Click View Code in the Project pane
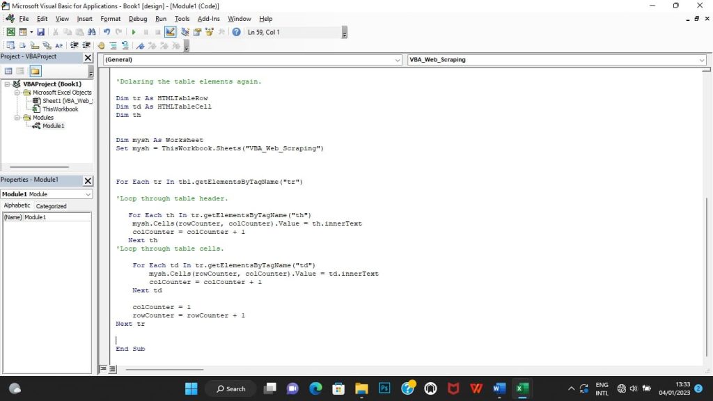 click(x=8, y=71)
